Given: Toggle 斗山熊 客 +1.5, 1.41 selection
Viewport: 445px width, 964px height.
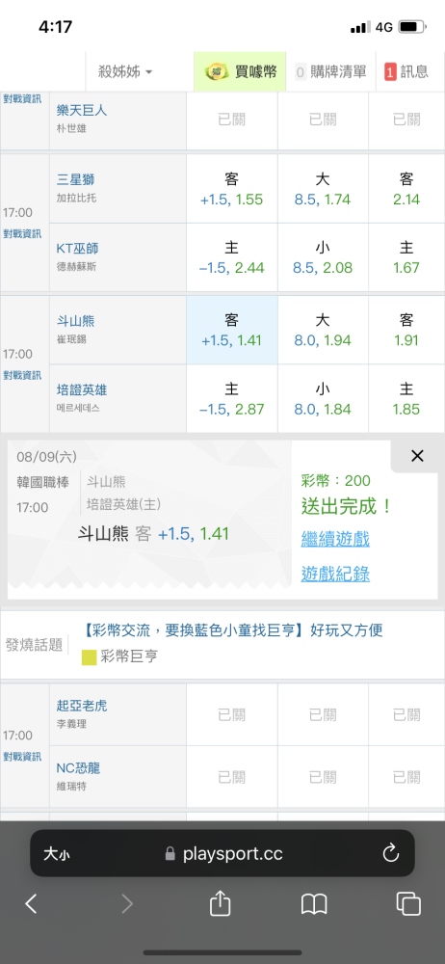Looking at the screenshot, I should [x=232, y=330].
